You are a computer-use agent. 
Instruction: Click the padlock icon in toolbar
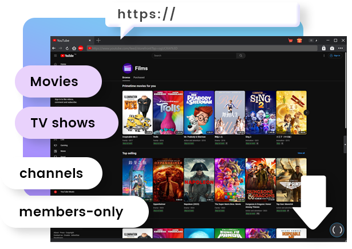323,48
